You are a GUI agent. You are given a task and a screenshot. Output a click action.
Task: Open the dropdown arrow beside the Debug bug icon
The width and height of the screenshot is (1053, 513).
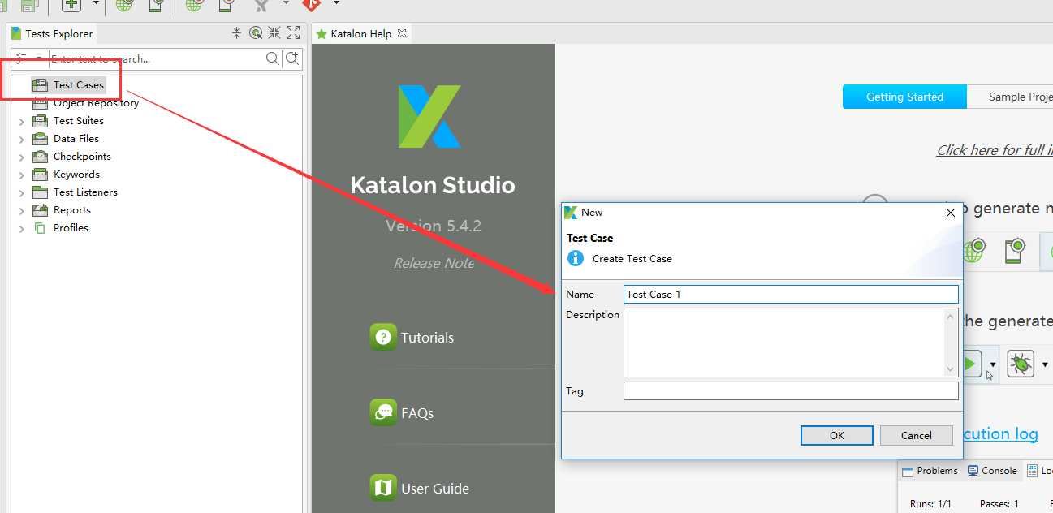tap(1045, 364)
